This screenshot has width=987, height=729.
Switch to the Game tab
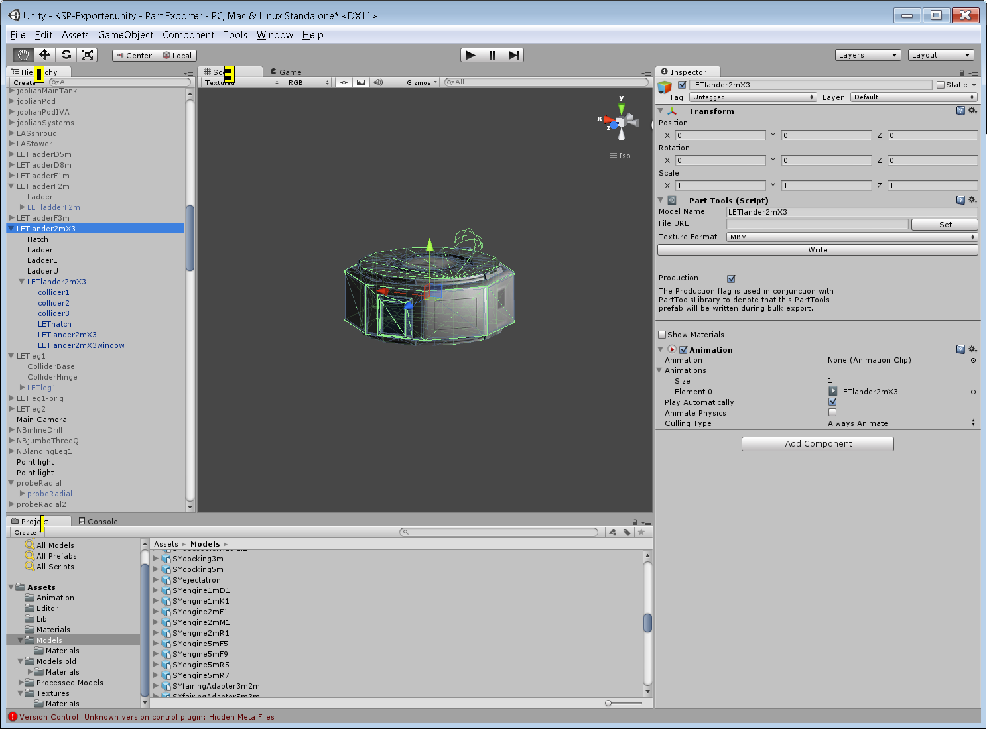point(286,72)
